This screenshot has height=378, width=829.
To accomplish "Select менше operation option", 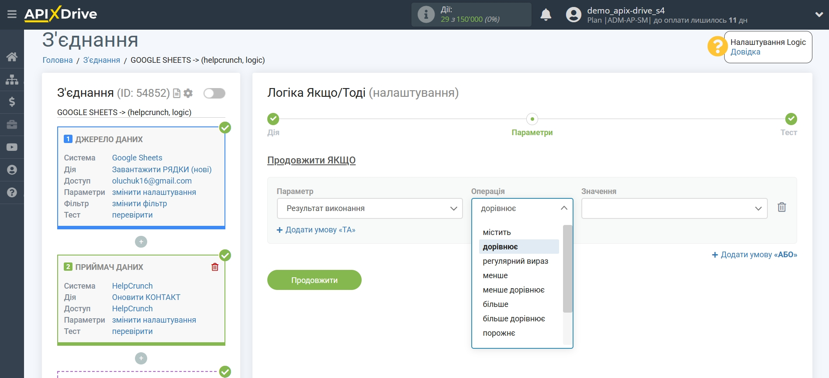I will (x=518, y=276).
